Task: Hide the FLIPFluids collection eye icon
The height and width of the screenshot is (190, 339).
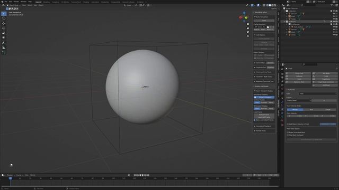Action: point(334,22)
